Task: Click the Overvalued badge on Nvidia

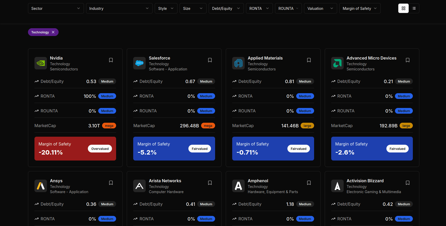Action: tap(100, 149)
